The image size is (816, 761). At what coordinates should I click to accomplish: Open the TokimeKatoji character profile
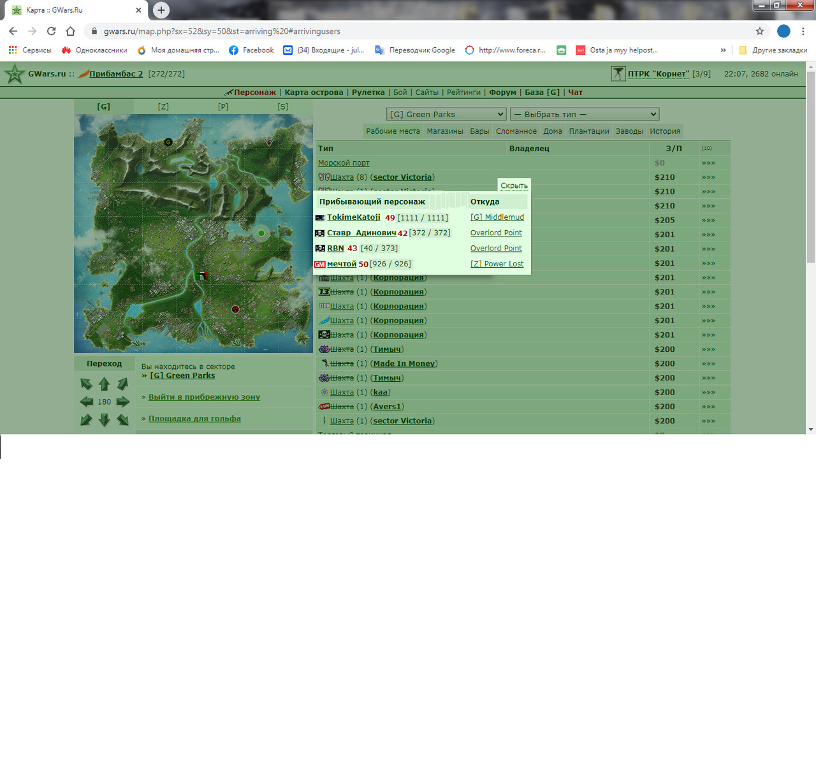[354, 217]
